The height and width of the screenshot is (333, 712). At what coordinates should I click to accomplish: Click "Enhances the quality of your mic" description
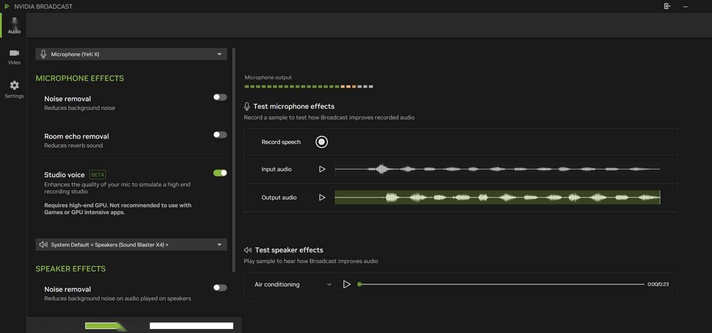(x=117, y=188)
